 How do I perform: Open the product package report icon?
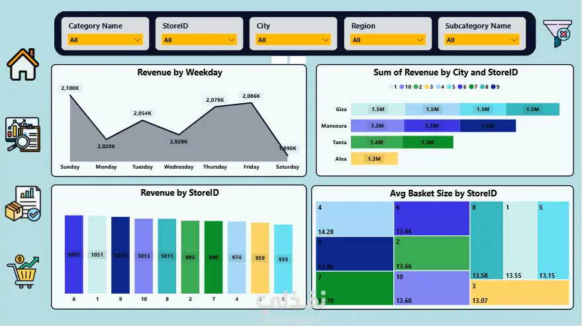(x=23, y=204)
